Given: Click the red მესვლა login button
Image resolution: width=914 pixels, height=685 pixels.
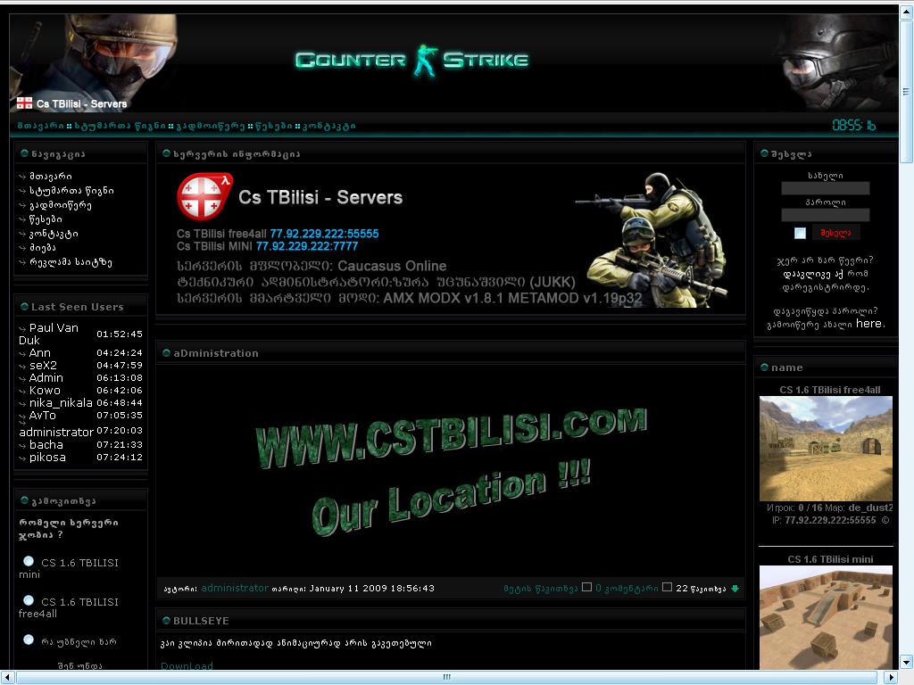Looking at the screenshot, I should tap(835, 233).
